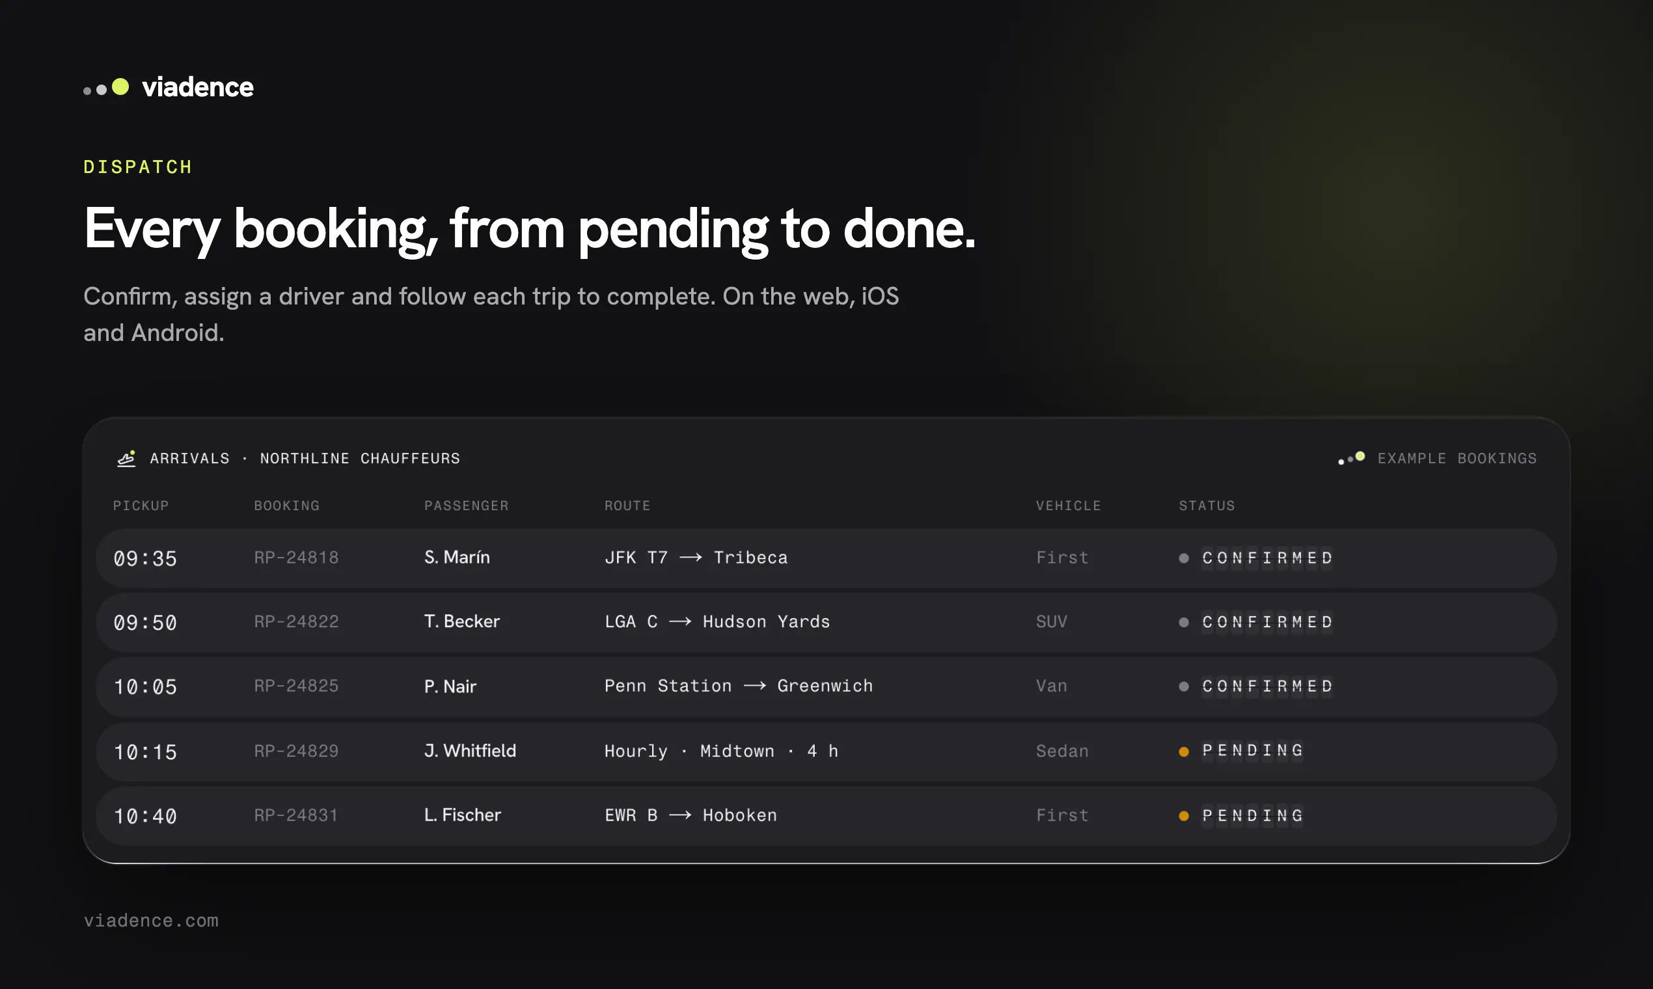
Task: Click the DISPATCH section label
Action: (x=138, y=167)
